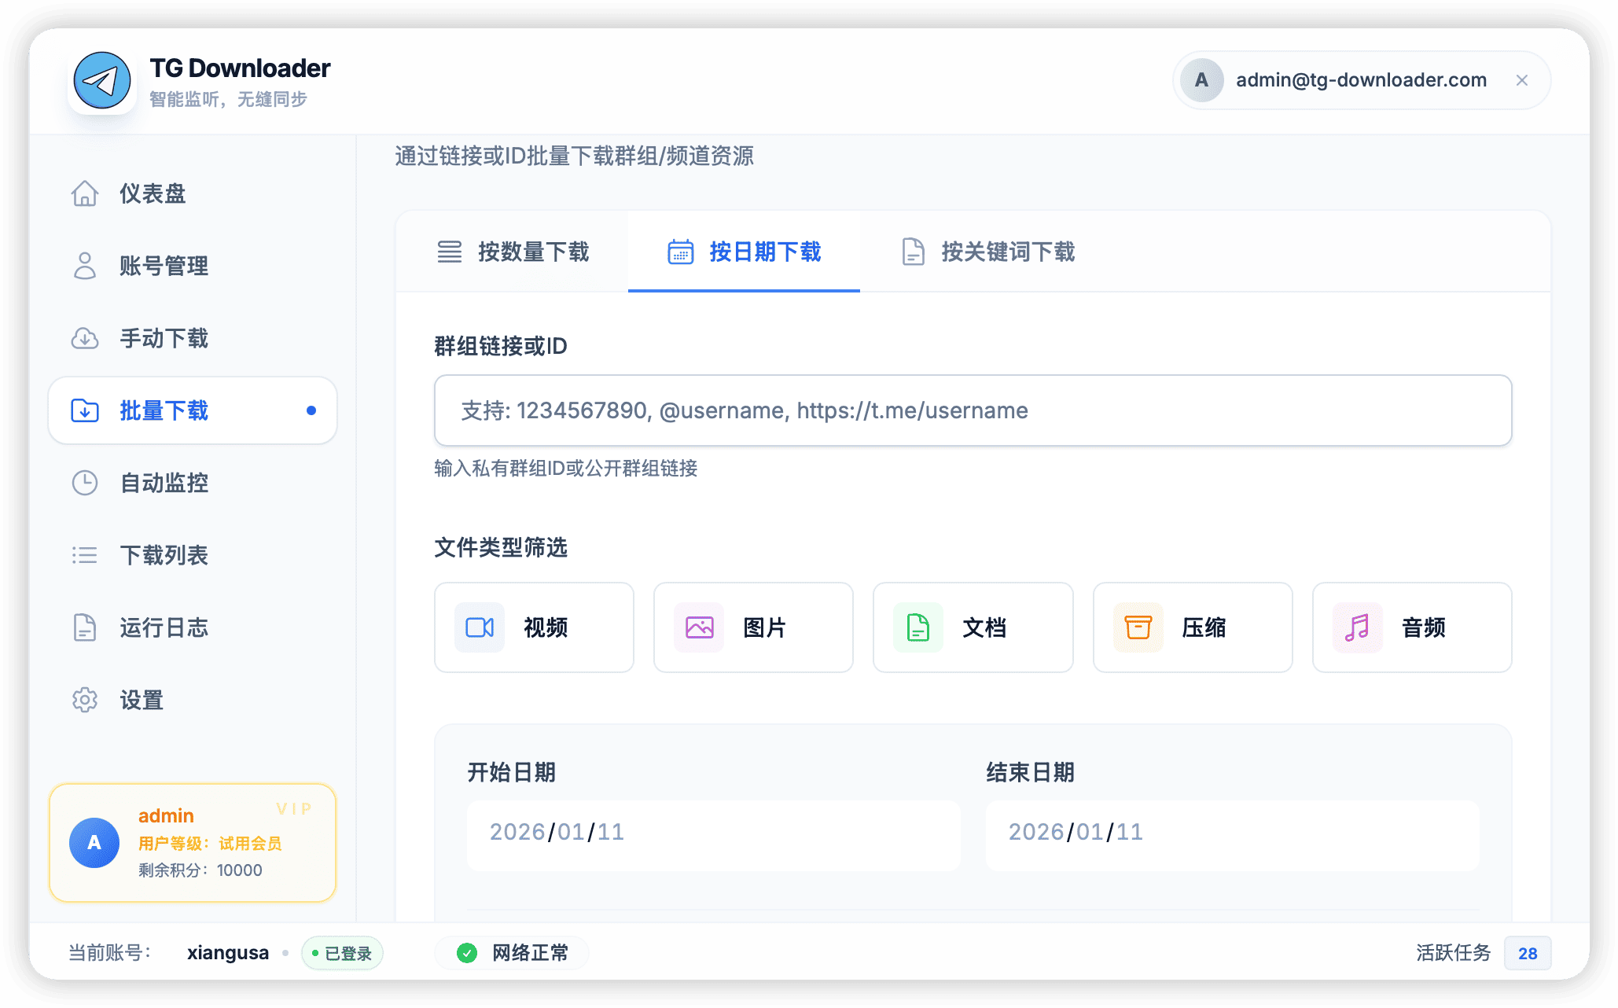Toggle the 视频 video file type filter
The height and width of the screenshot is (1008, 1618).
(534, 627)
